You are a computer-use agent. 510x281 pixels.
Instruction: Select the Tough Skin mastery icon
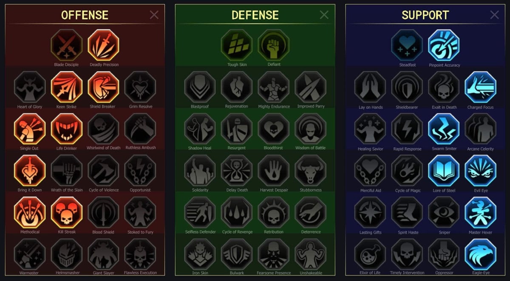tap(237, 45)
